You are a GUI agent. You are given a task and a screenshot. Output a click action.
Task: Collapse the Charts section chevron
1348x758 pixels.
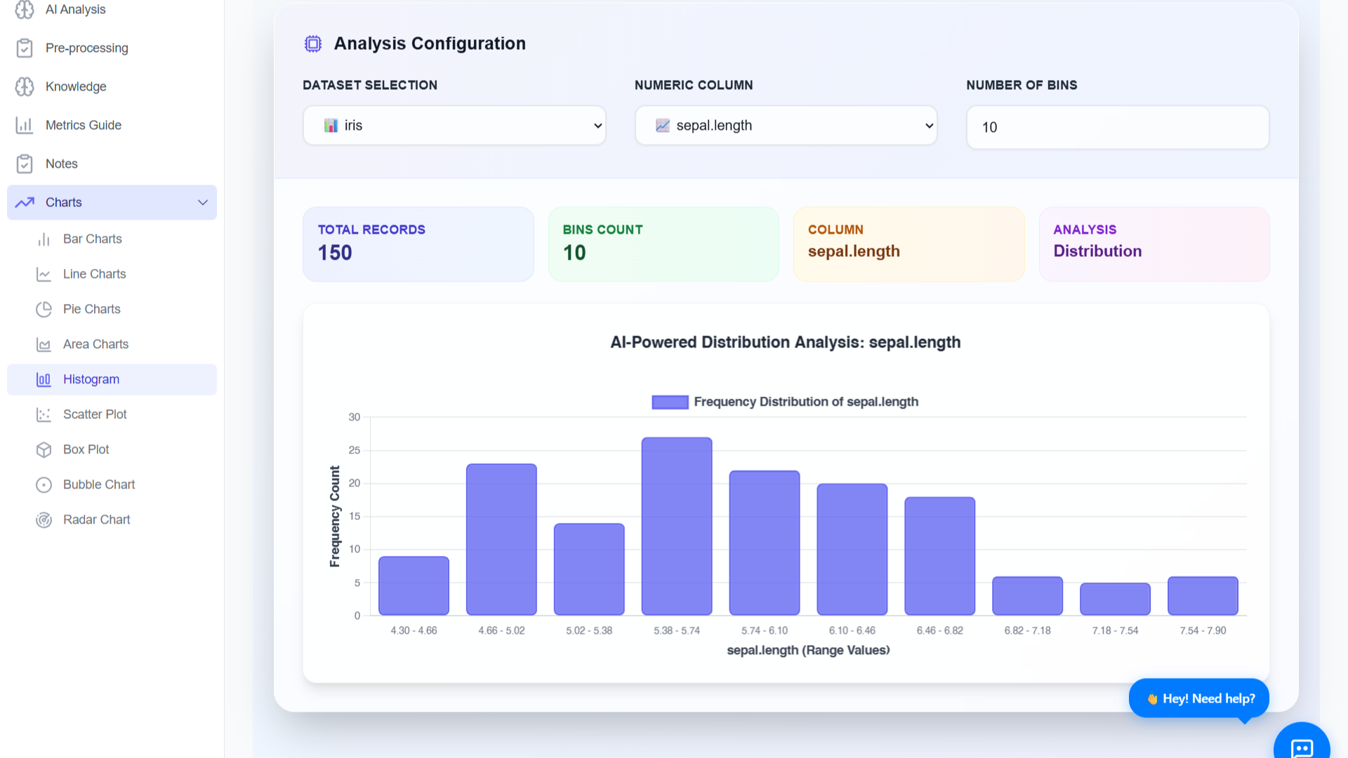click(203, 203)
